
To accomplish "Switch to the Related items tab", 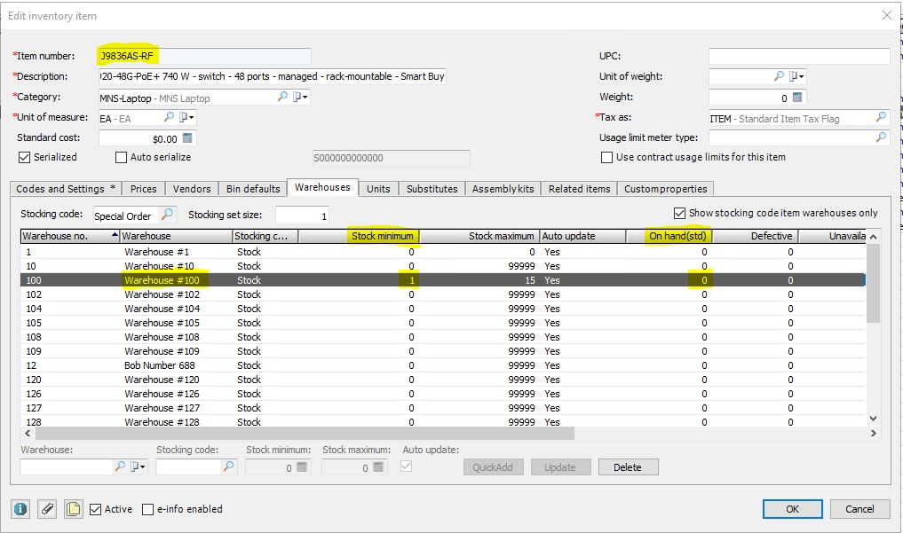I will [579, 189].
